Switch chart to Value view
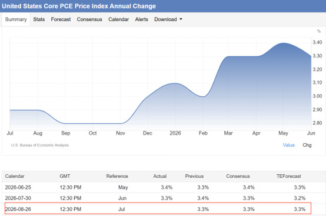The width and height of the screenshot is (326, 216). [288, 145]
